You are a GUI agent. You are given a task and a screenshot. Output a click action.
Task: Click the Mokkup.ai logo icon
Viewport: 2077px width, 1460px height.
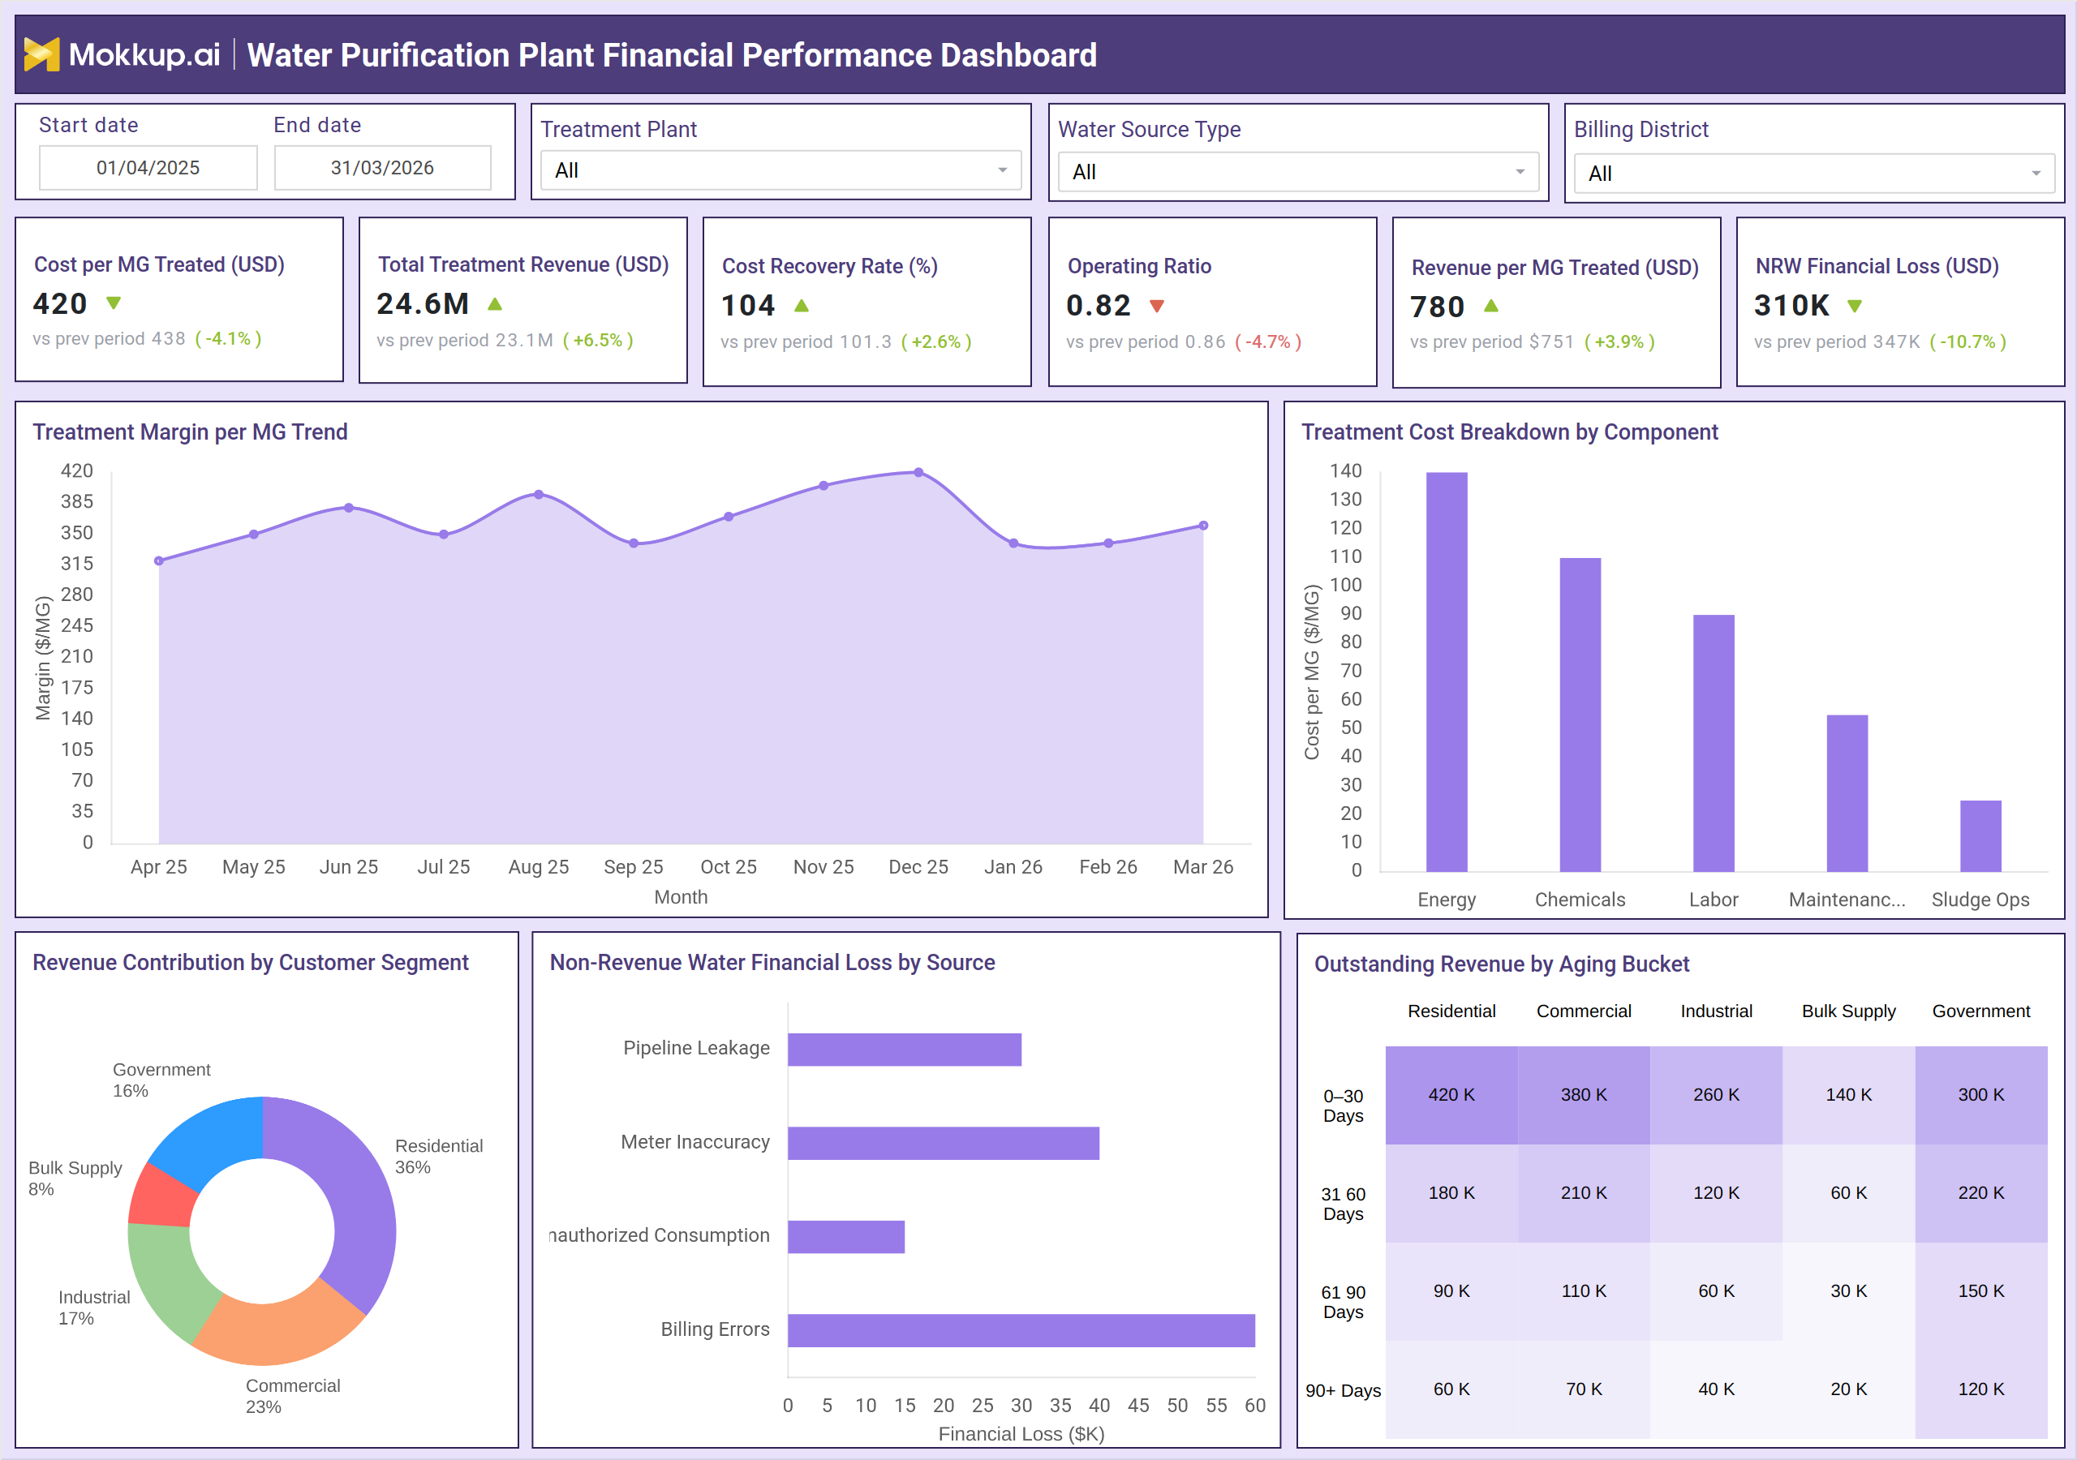[x=41, y=54]
